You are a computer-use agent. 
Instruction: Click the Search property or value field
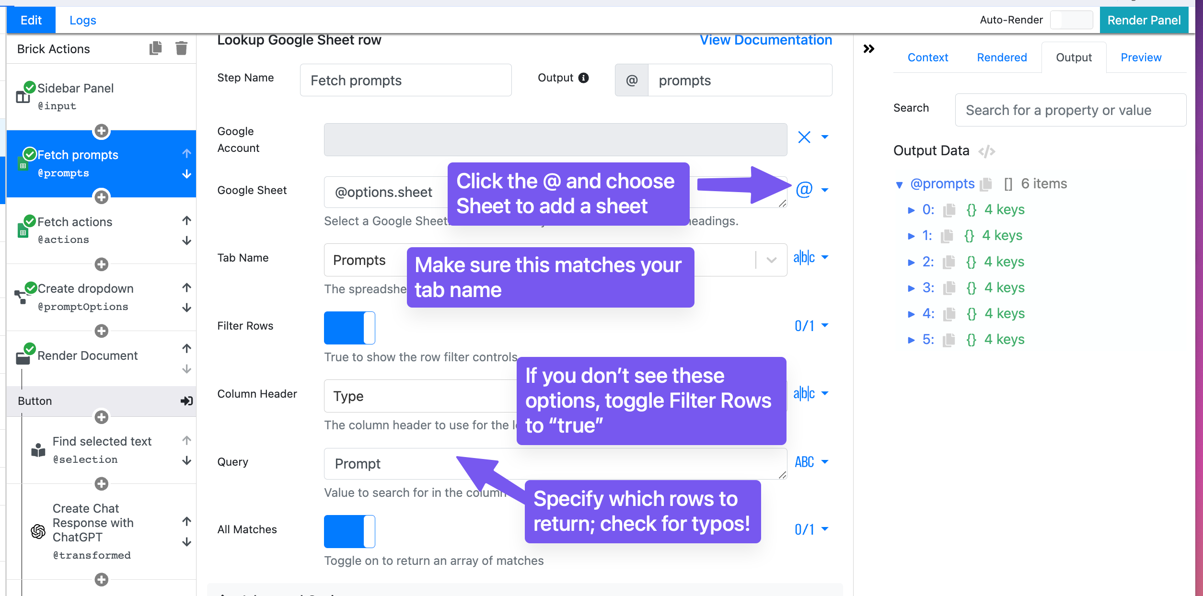[1070, 110]
